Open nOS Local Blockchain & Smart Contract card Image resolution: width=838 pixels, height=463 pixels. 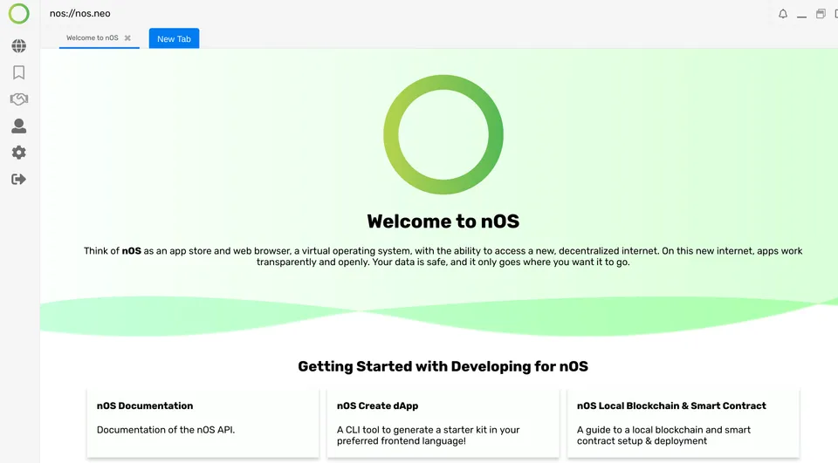click(683, 424)
